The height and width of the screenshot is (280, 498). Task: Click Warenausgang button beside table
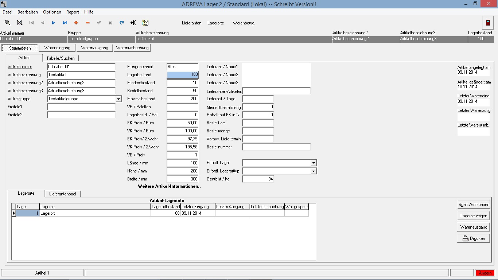[474, 227]
